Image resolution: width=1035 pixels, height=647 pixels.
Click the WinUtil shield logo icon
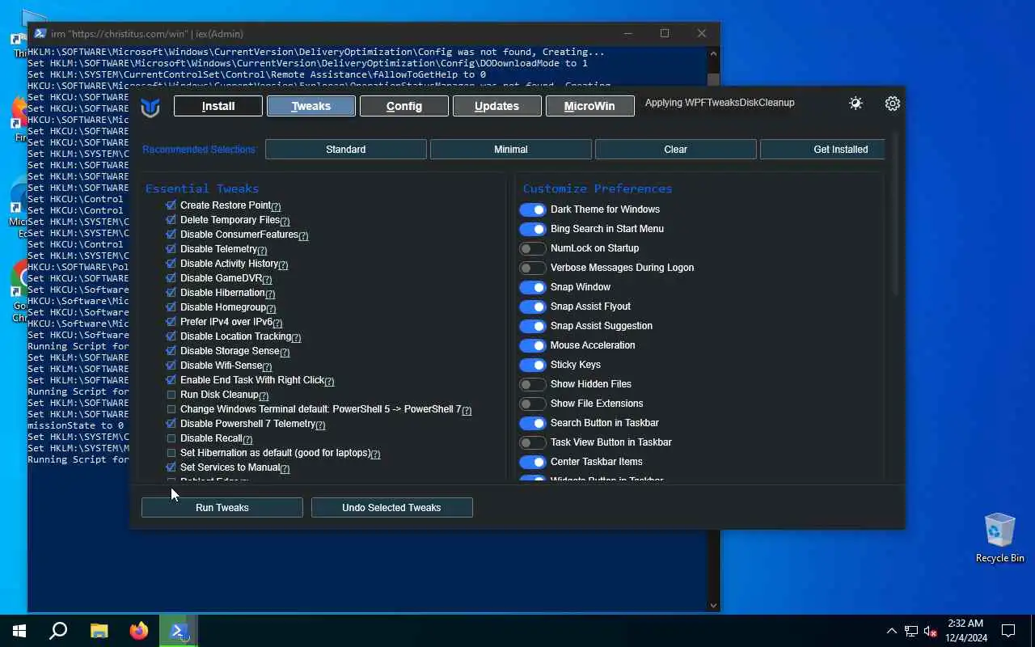pos(150,108)
